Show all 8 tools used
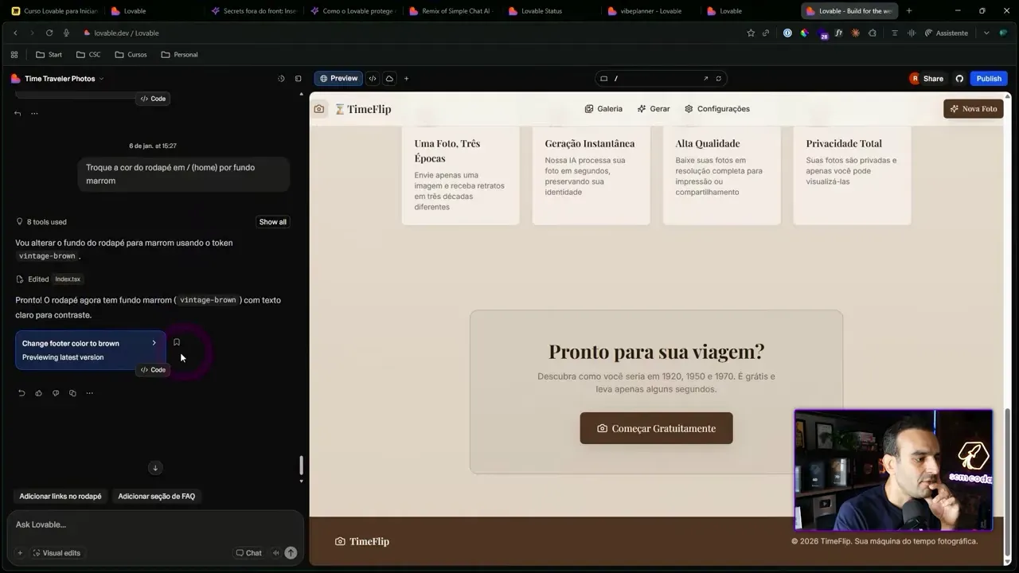 (x=272, y=221)
